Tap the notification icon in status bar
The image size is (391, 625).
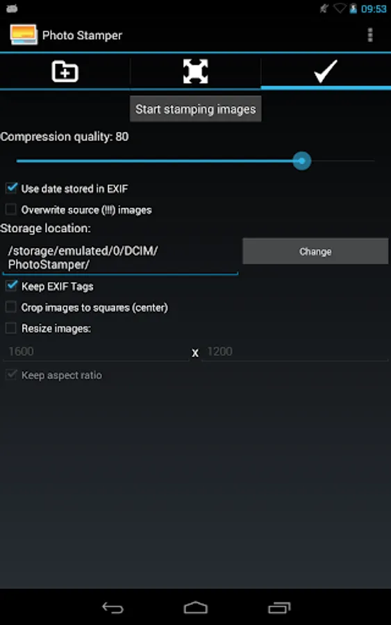[12, 8]
